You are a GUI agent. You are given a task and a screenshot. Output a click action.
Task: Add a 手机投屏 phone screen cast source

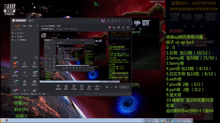pyautogui.click(x=74, y=87)
